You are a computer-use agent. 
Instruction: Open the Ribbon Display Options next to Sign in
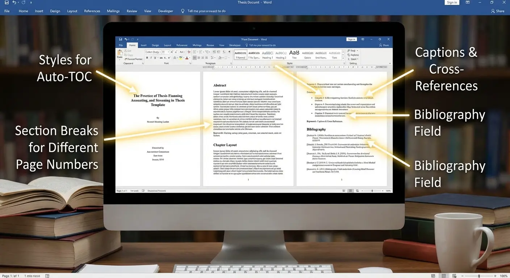tap(468, 3)
